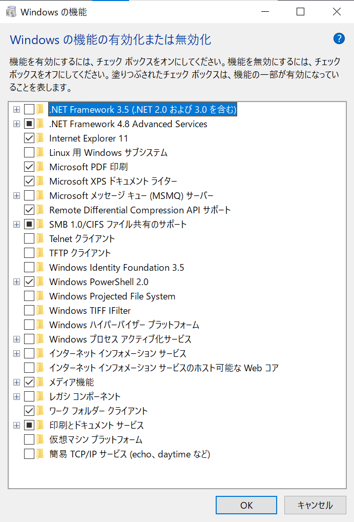The width and height of the screenshot is (354, 522).
Task: Select .NET Framework 3.5 row label
Action: click(x=143, y=109)
